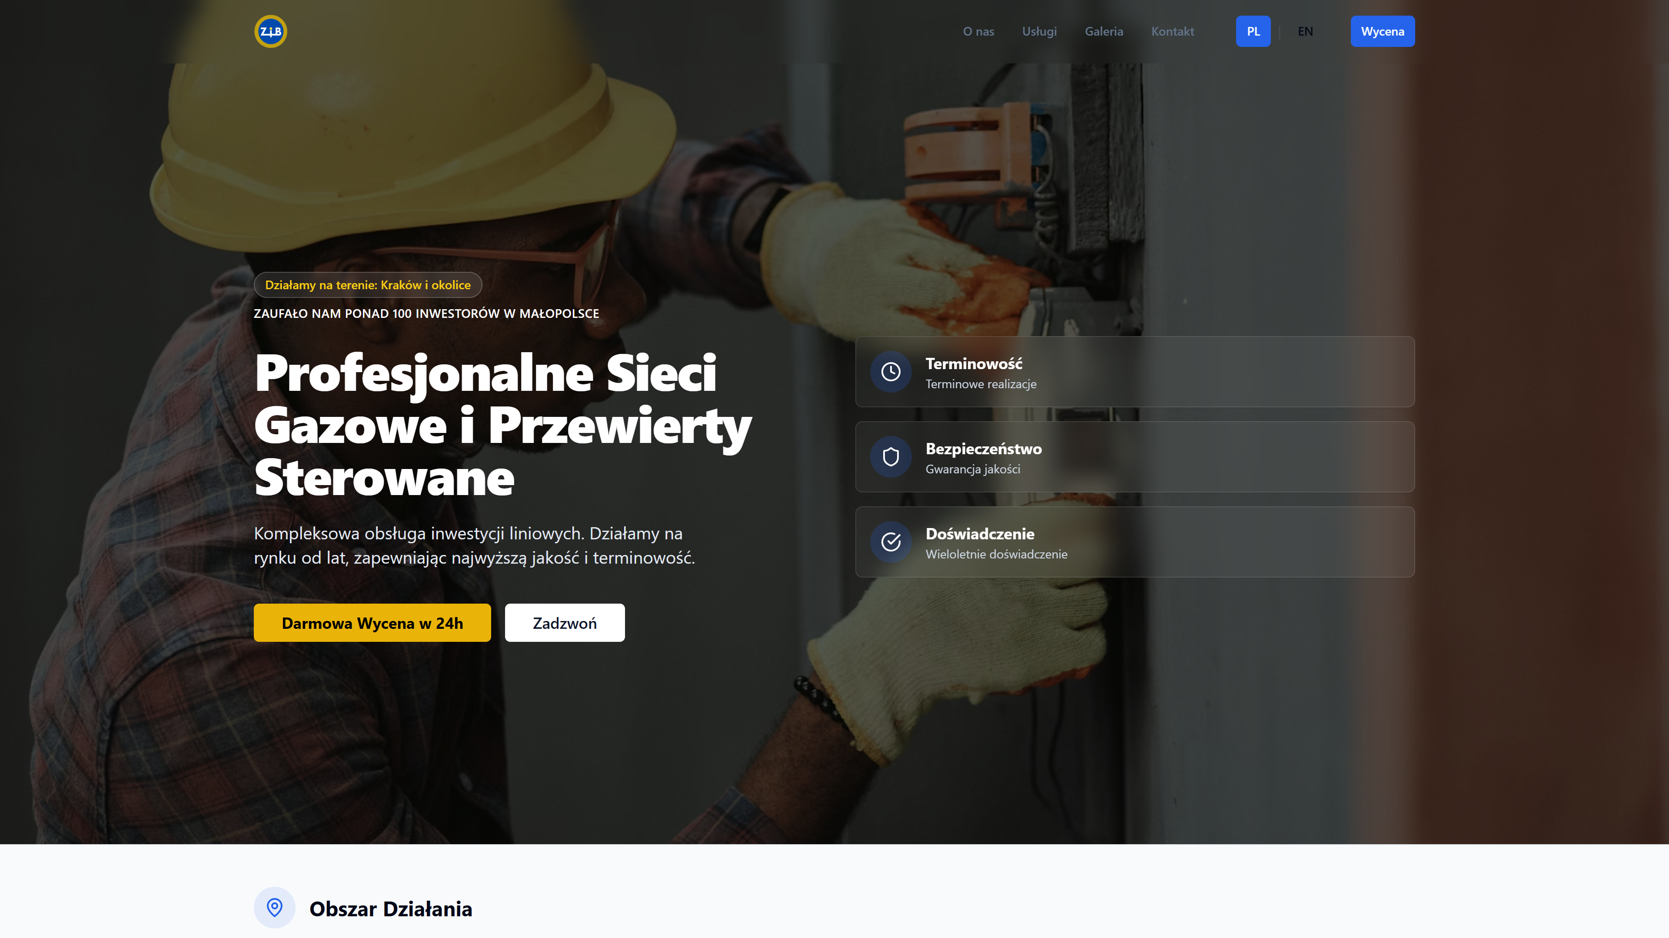The image size is (1669, 938).
Task: Click the blue Wycena button
Action: tap(1383, 31)
